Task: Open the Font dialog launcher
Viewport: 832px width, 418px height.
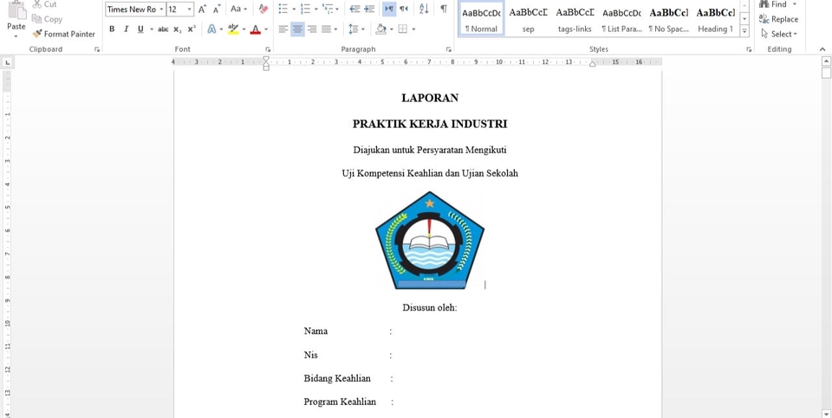Action: (x=268, y=49)
